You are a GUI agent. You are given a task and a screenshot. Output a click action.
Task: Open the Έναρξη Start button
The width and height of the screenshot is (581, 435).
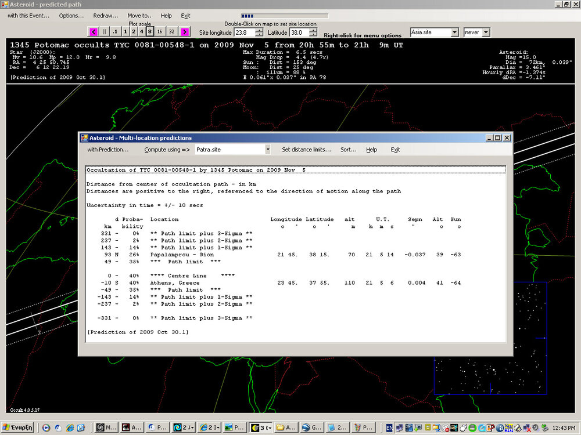[19, 427]
